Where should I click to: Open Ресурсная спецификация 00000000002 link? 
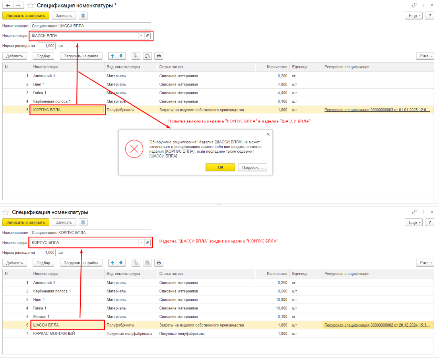coord(376,325)
